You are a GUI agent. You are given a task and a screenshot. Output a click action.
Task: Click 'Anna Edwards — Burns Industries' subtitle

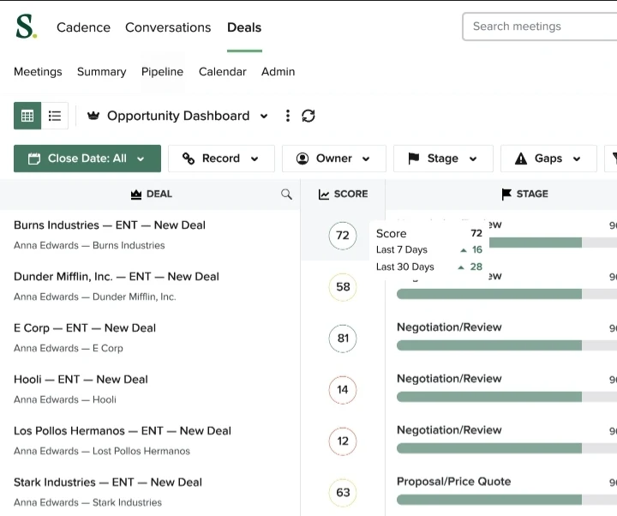point(89,245)
